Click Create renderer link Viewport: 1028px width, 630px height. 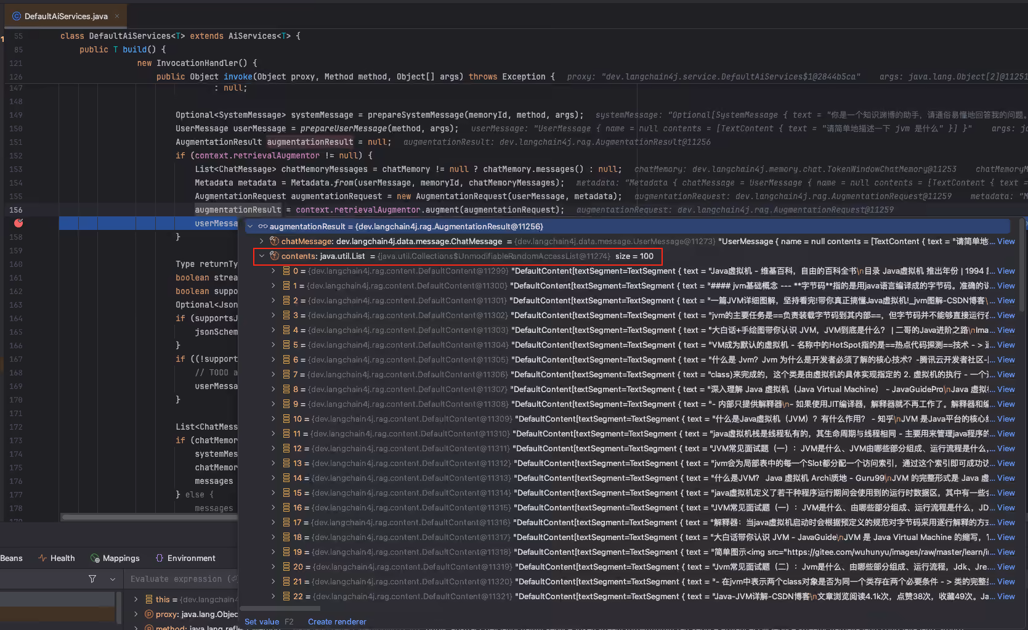[337, 621]
